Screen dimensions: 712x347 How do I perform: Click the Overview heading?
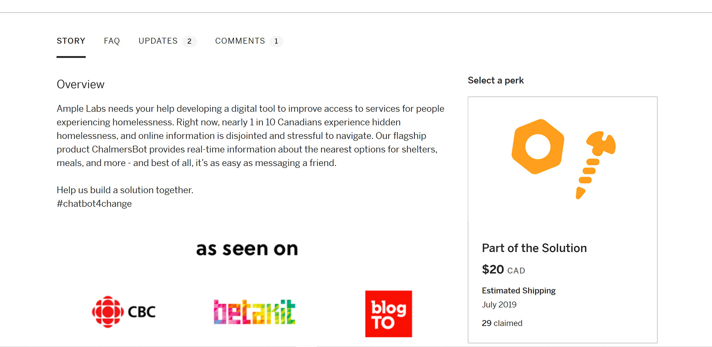80,85
